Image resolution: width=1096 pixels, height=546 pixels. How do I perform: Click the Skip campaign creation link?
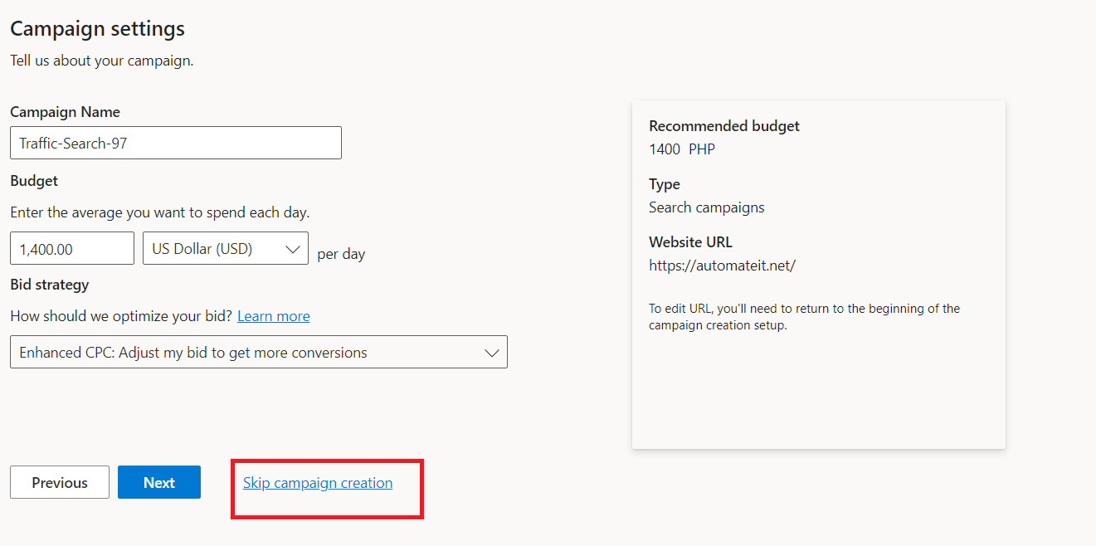318,483
